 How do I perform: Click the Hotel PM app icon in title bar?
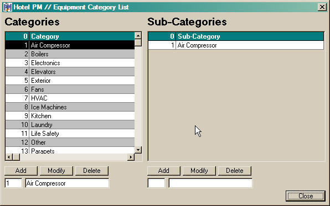pyautogui.click(x=8, y=7)
